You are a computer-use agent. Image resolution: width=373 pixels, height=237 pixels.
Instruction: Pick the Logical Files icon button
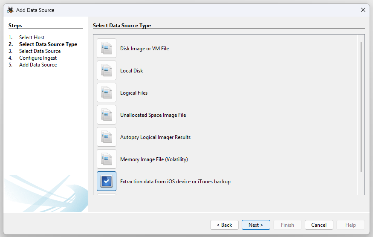point(107,92)
